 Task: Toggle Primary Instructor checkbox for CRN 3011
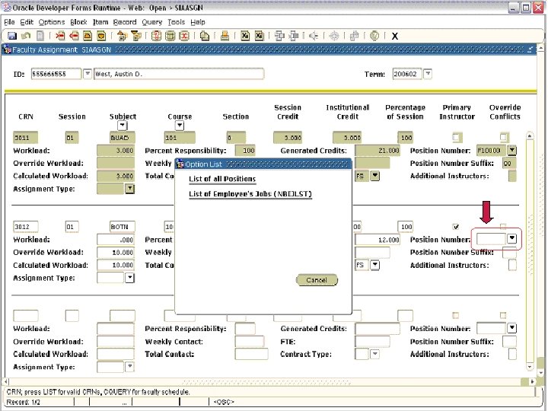pyautogui.click(x=456, y=138)
